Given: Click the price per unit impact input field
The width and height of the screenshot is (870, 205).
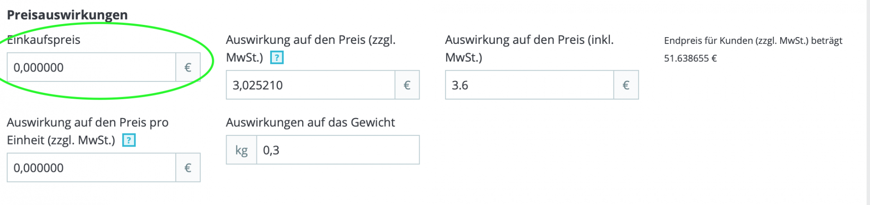Looking at the screenshot, I should 92,168.
